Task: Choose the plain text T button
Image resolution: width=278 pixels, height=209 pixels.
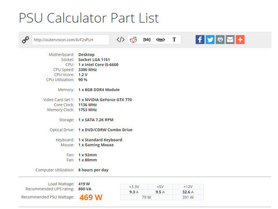Action: pos(174,39)
